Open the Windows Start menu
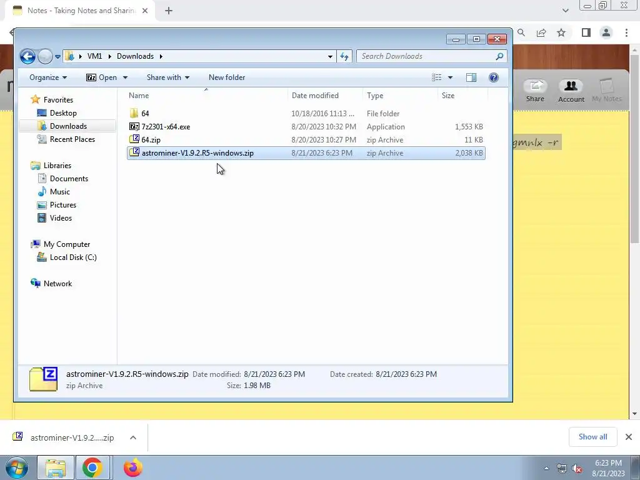The width and height of the screenshot is (640, 480). [x=17, y=467]
